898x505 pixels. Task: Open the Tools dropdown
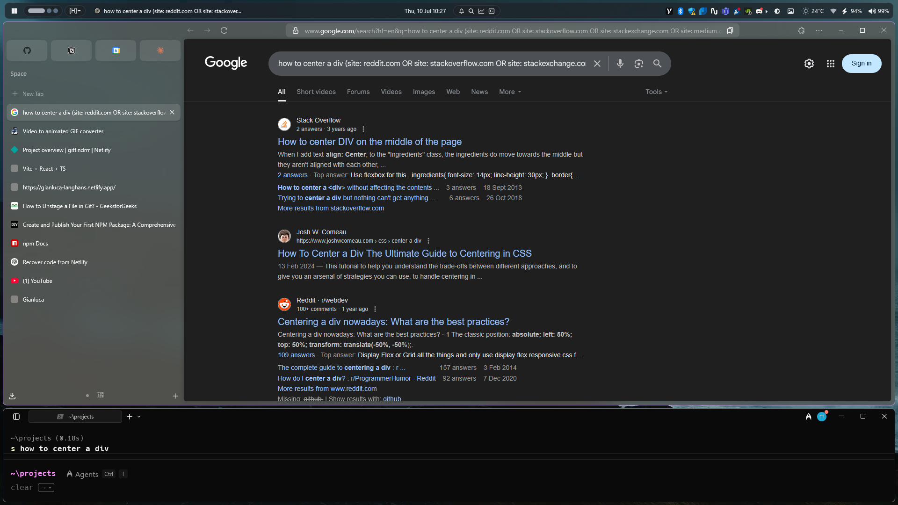(x=657, y=92)
